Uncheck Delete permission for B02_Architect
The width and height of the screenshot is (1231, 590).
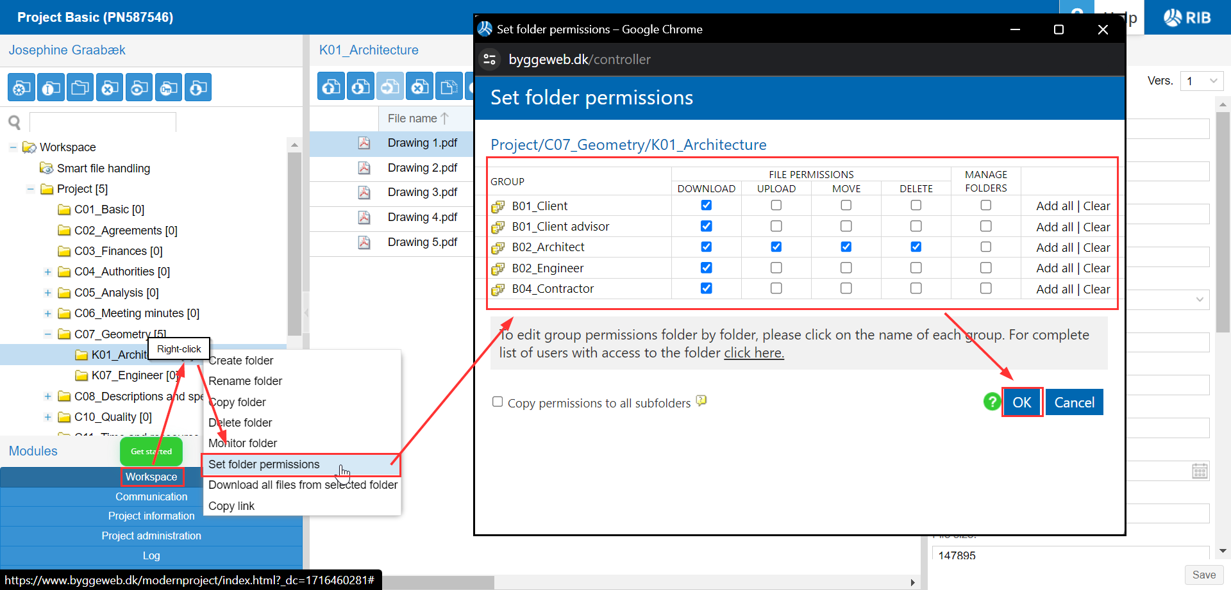click(x=916, y=247)
